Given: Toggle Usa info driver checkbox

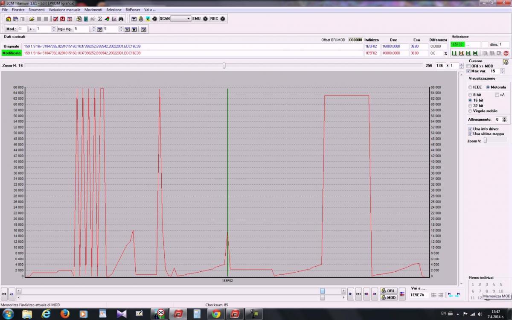Looking at the screenshot, I should tap(470, 128).
